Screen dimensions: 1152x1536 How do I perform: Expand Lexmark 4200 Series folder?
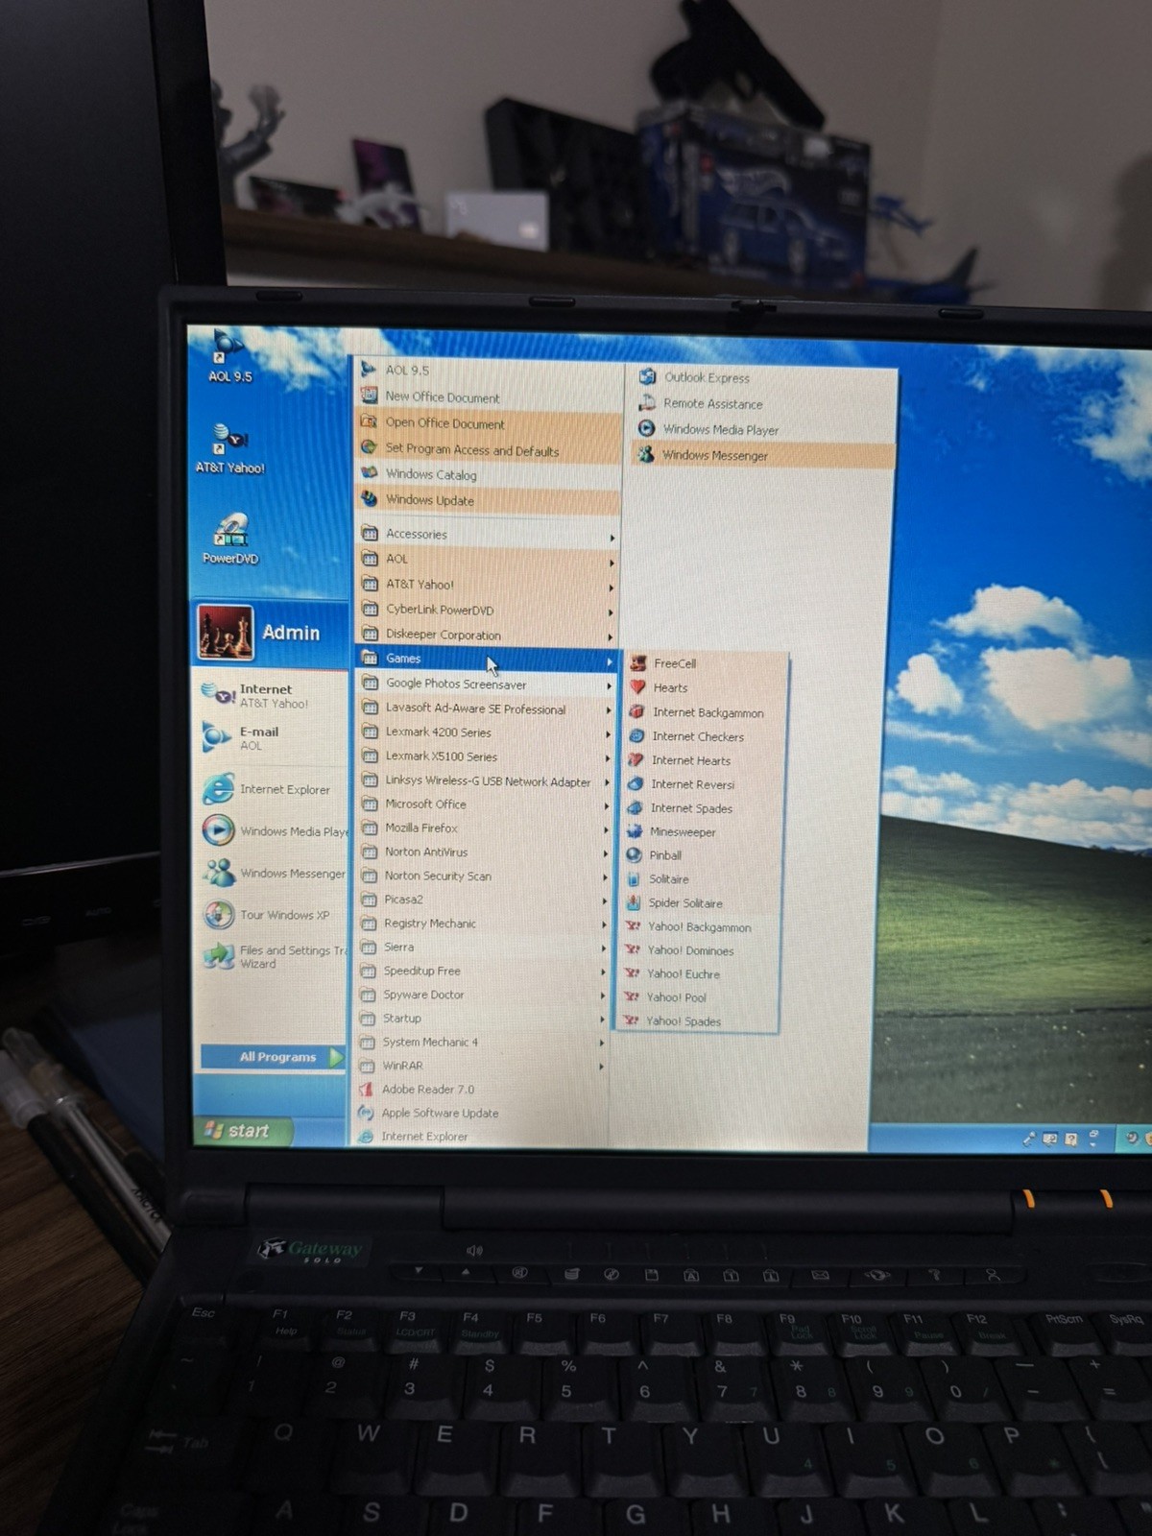pos(486,732)
